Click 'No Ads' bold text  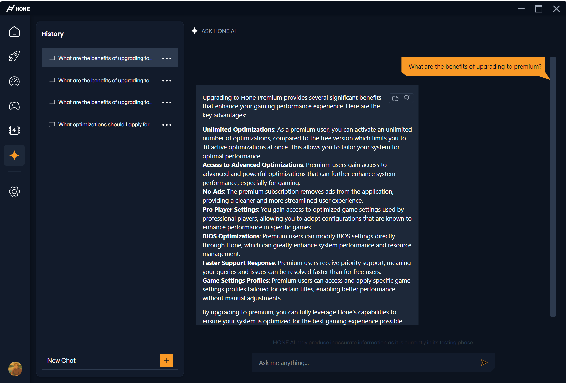click(x=213, y=191)
